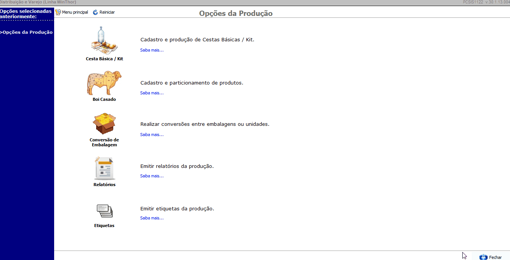Click the Menu principal toolbar icon
Viewport: 510px width, 260px height.
click(58, 12)
